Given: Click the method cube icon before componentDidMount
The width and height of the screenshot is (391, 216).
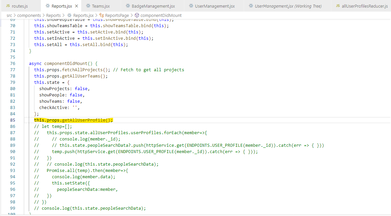Looking at the screenshot, I should (137, 15).
